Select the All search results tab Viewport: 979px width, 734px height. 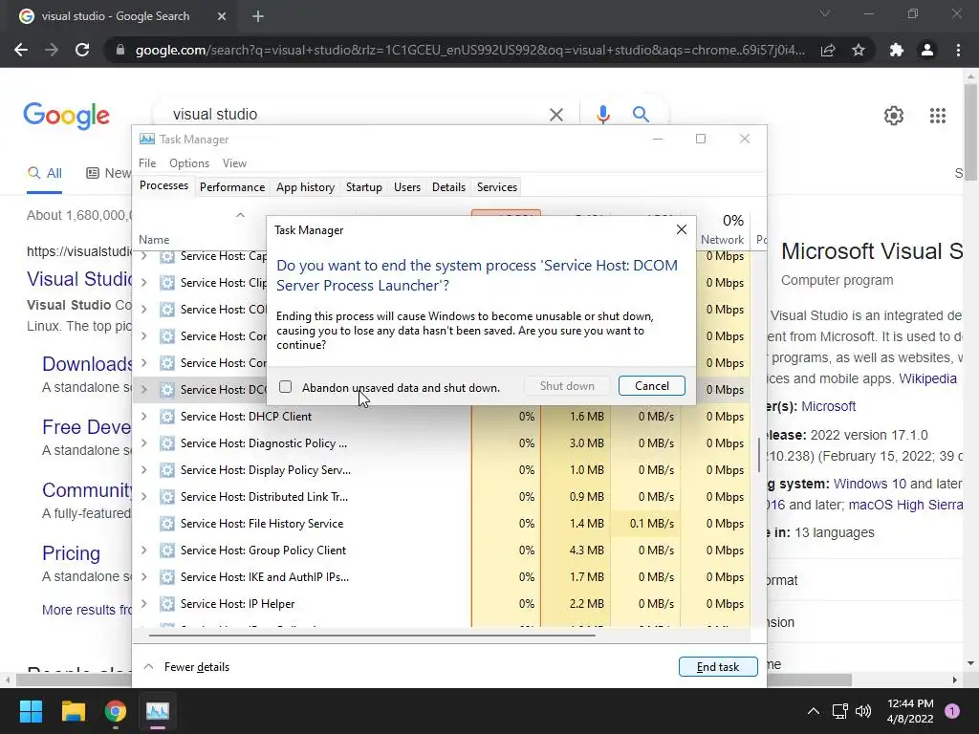(45, 173)
